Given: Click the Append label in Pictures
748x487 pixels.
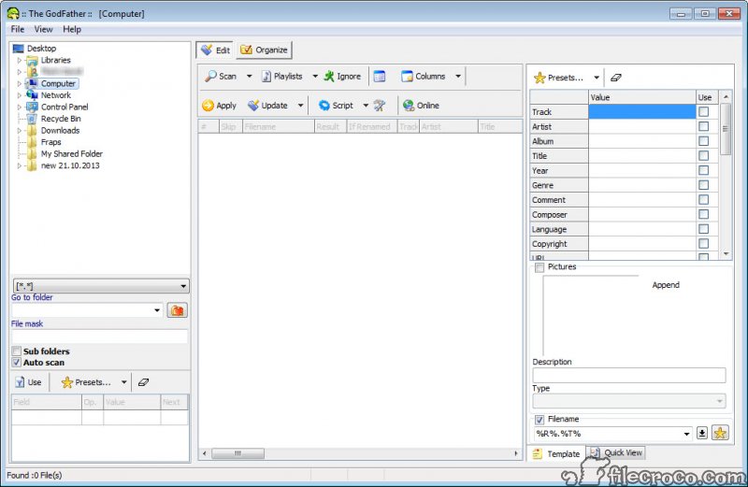Looking at the screenshot, I should click(x=666, y=285).
